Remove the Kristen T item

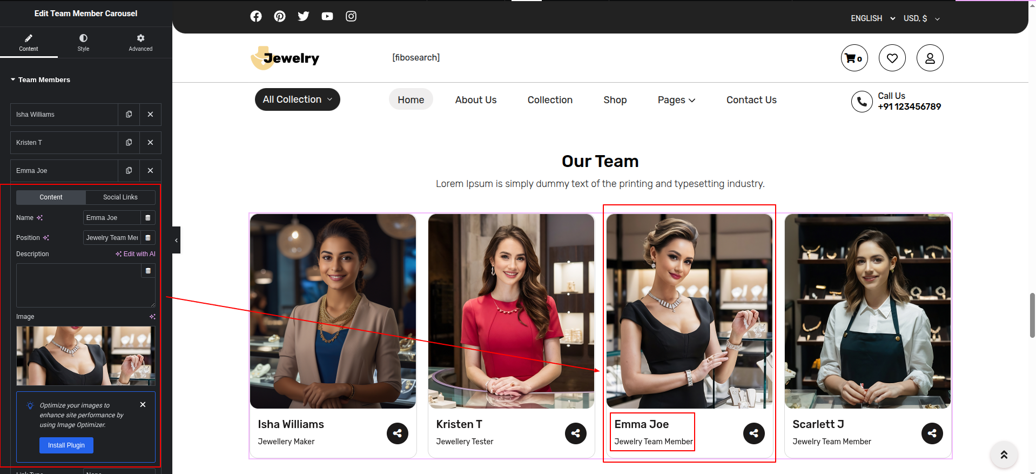click(x=150, y=143)
